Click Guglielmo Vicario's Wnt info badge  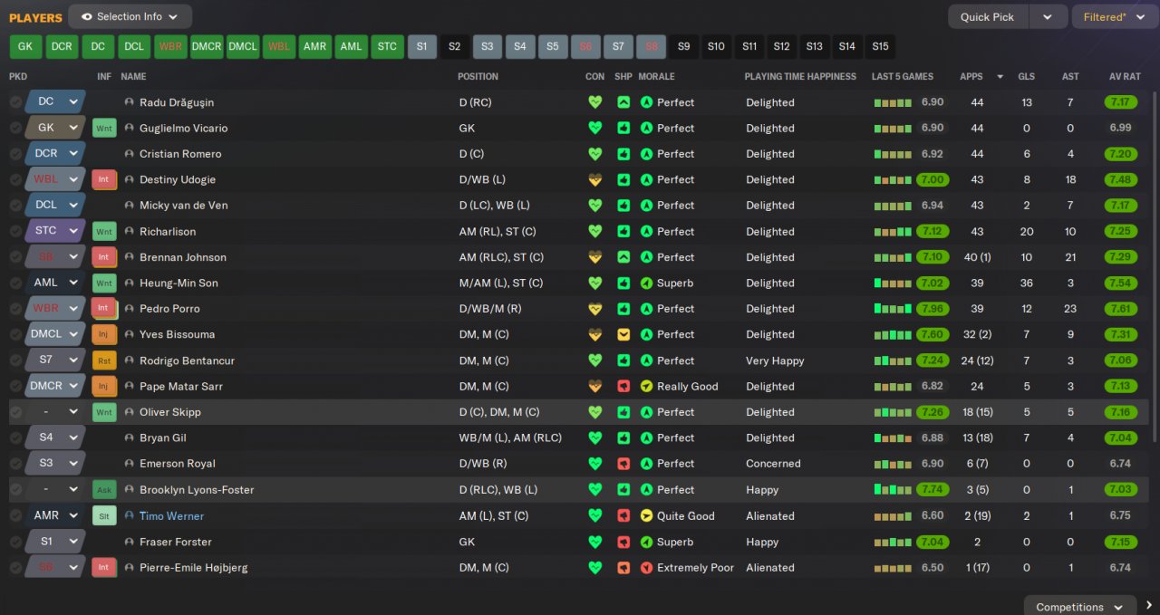[x=104, y=129]
